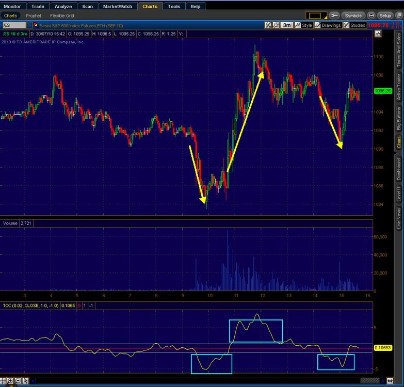Open chart settings wrench icon
Screen dimensions: 404x387
(276, 25)
